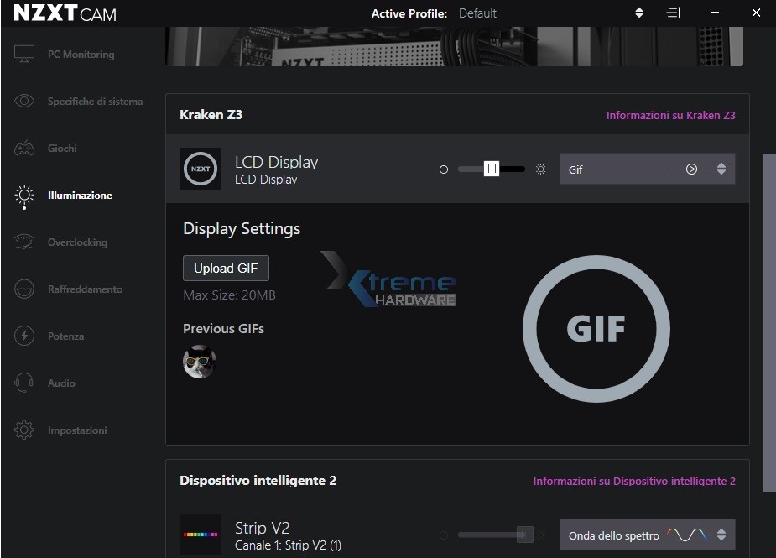Click the Audio headset icon
This screenshot has width=776, height=558.
tap(24, 383)
